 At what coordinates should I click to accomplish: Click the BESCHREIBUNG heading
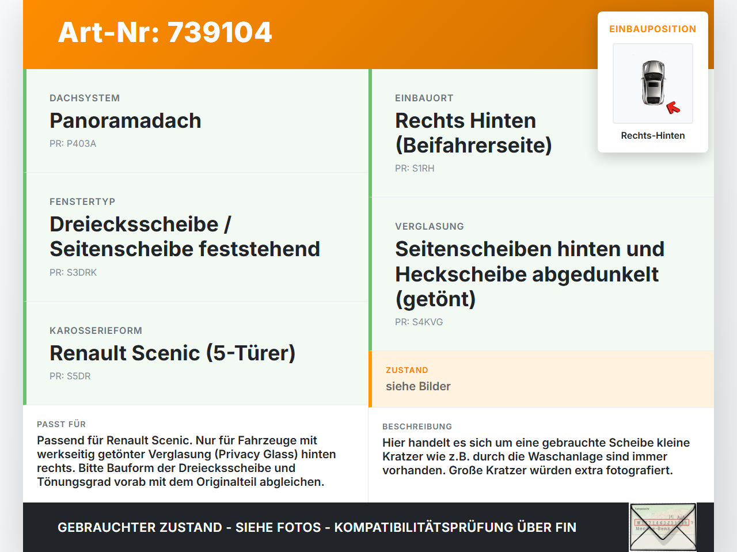pos(417,427)
